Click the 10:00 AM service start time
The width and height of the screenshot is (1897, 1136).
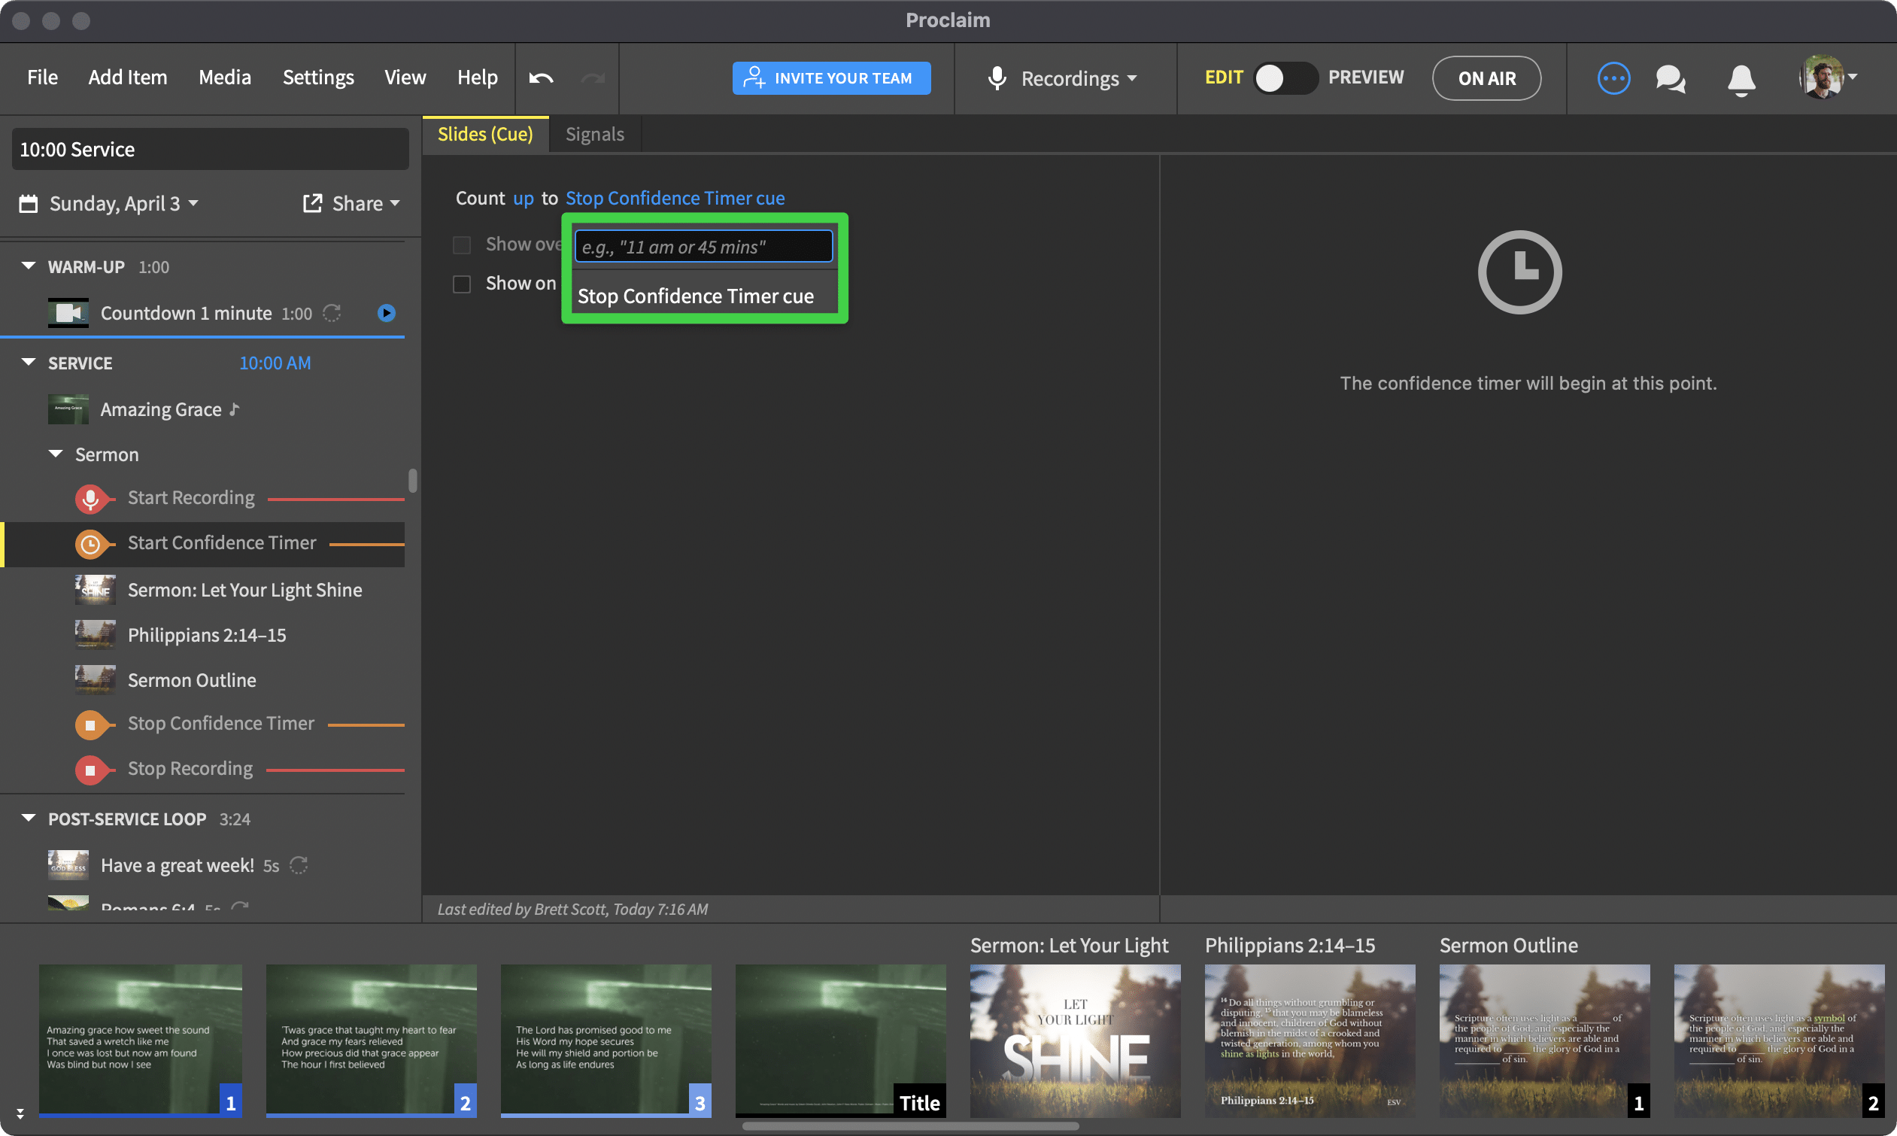tap(275, 363)
